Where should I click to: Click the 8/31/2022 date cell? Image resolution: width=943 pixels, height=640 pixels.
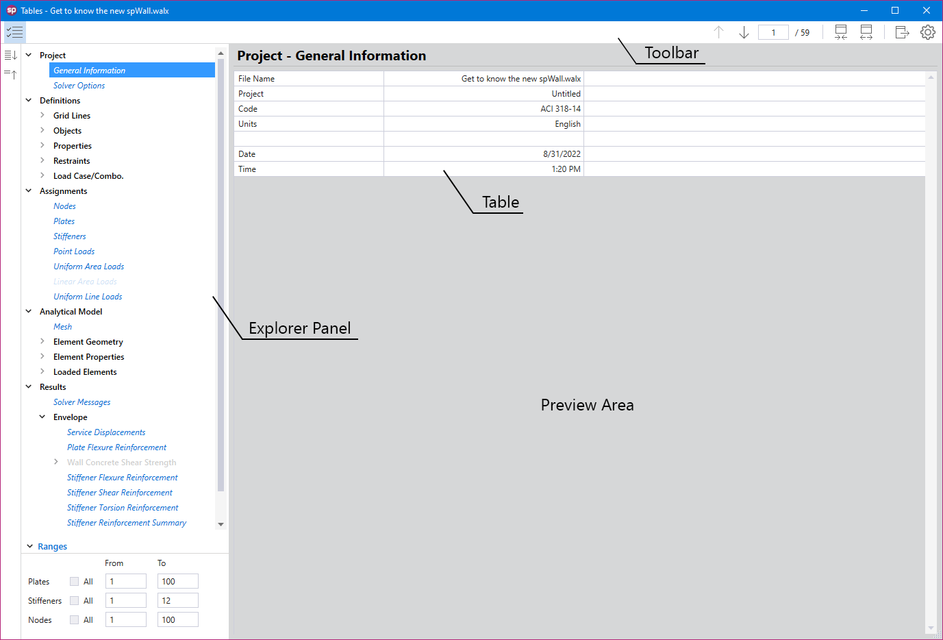(483, 154)
